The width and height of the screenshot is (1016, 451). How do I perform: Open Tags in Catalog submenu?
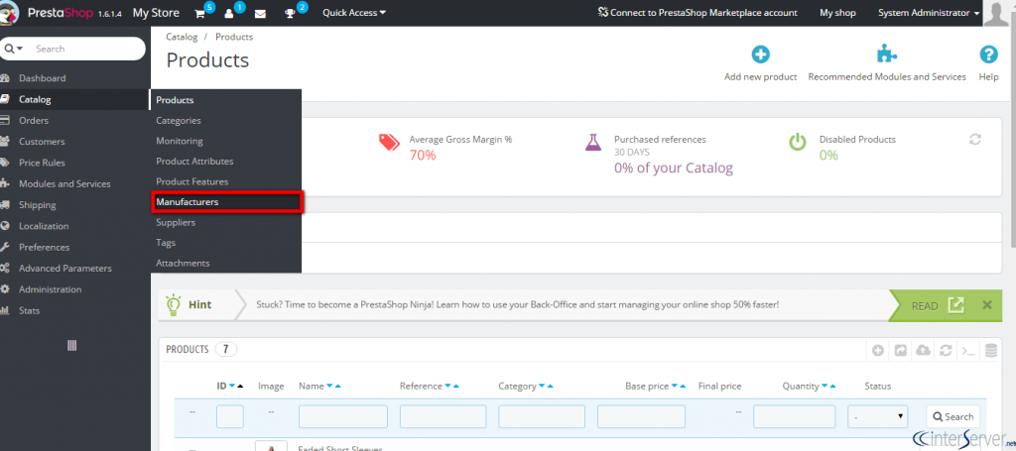[166, 243]
